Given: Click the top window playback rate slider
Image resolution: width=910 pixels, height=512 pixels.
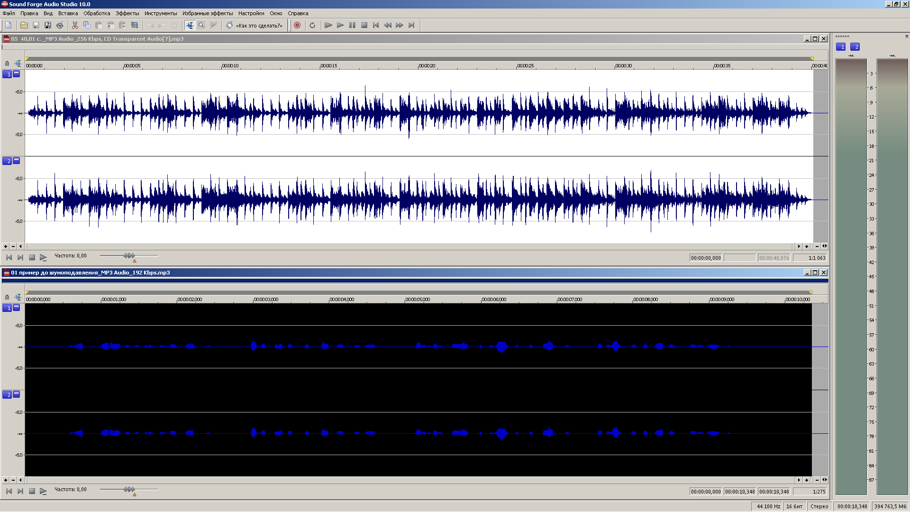Looking at the screenshot, I should [129, 256].
